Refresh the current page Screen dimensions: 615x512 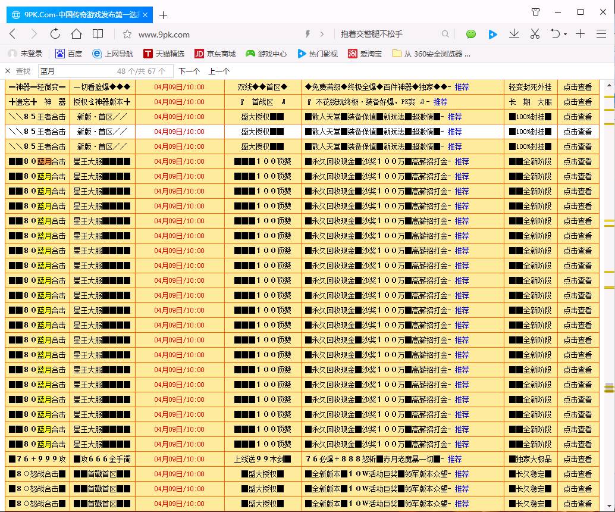coord(55,35)
